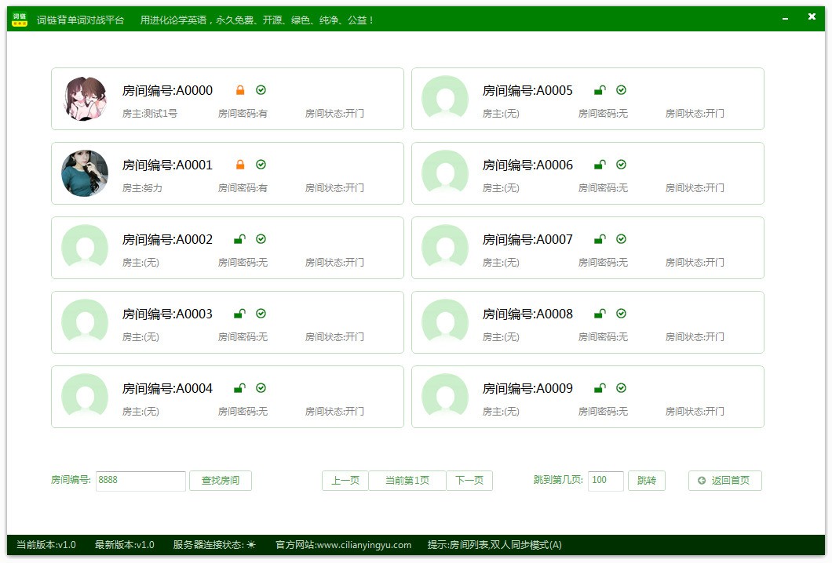The image size is (832, 563).
Task: Go to next page with 下一页
Action: (x=469, y=481)
